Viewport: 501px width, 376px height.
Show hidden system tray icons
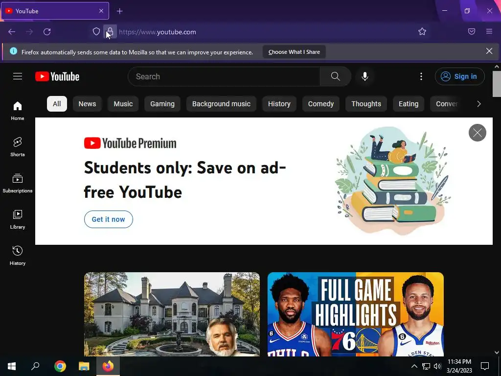pyautogui.click(x=414, y=366)
